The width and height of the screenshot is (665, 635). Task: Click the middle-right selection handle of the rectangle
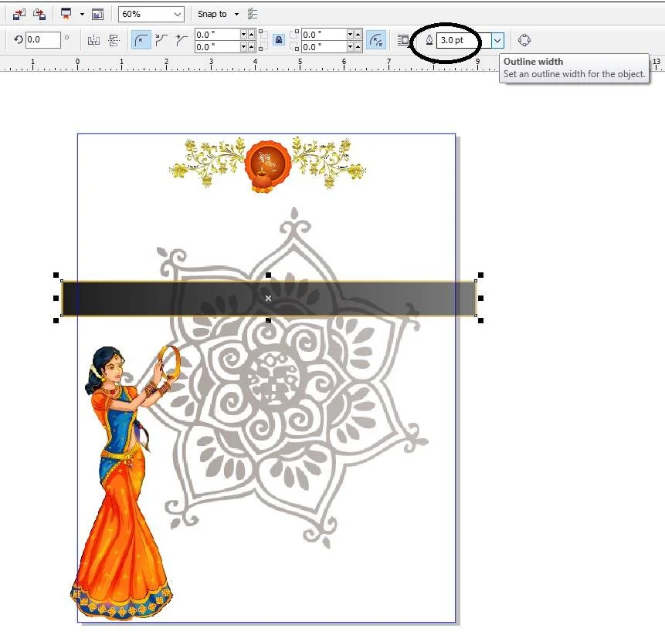point(480,299)
